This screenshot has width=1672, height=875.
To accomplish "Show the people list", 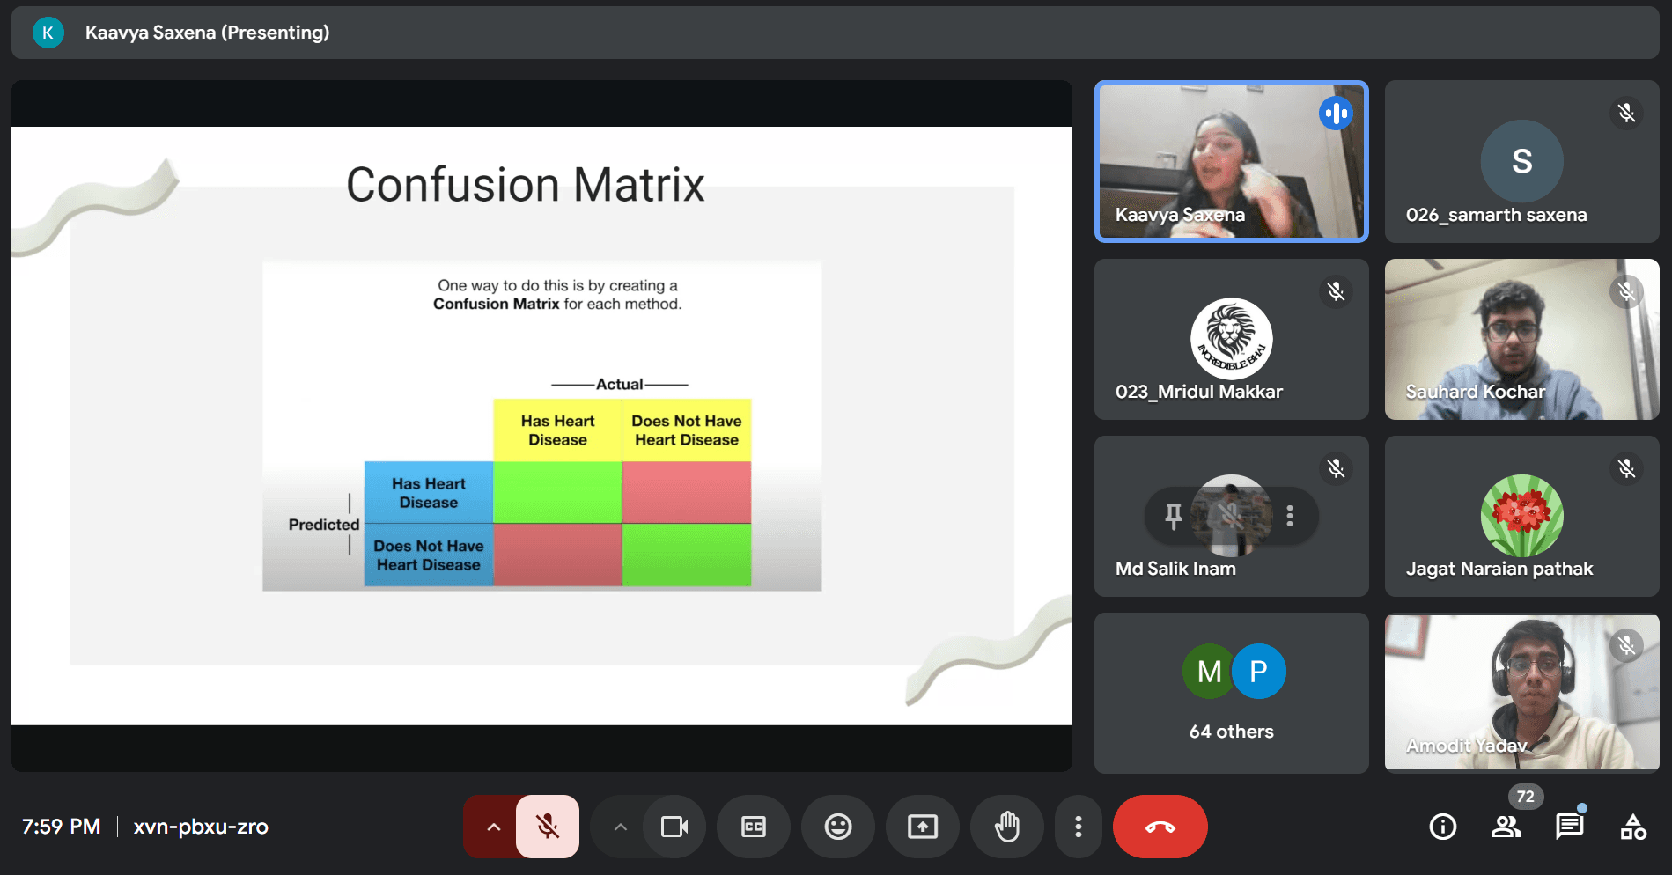I will 1506,827.
